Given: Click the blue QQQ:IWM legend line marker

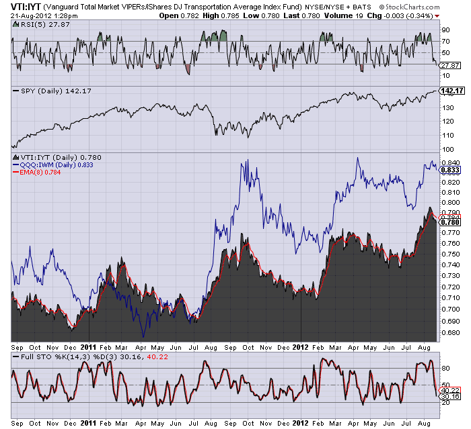Looking at the screenshot, I should (16, 165).
